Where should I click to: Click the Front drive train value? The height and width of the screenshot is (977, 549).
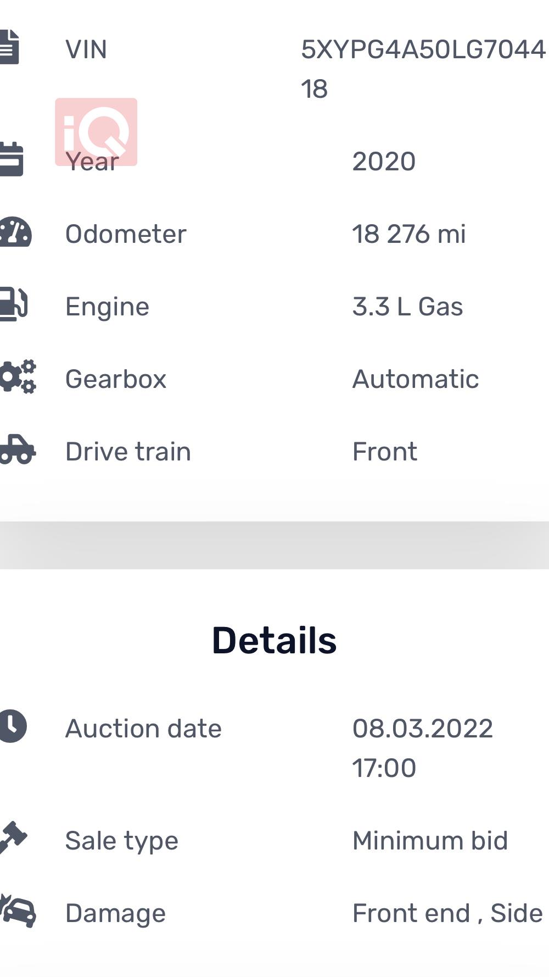pyautogui.click(x=385, y=452)
